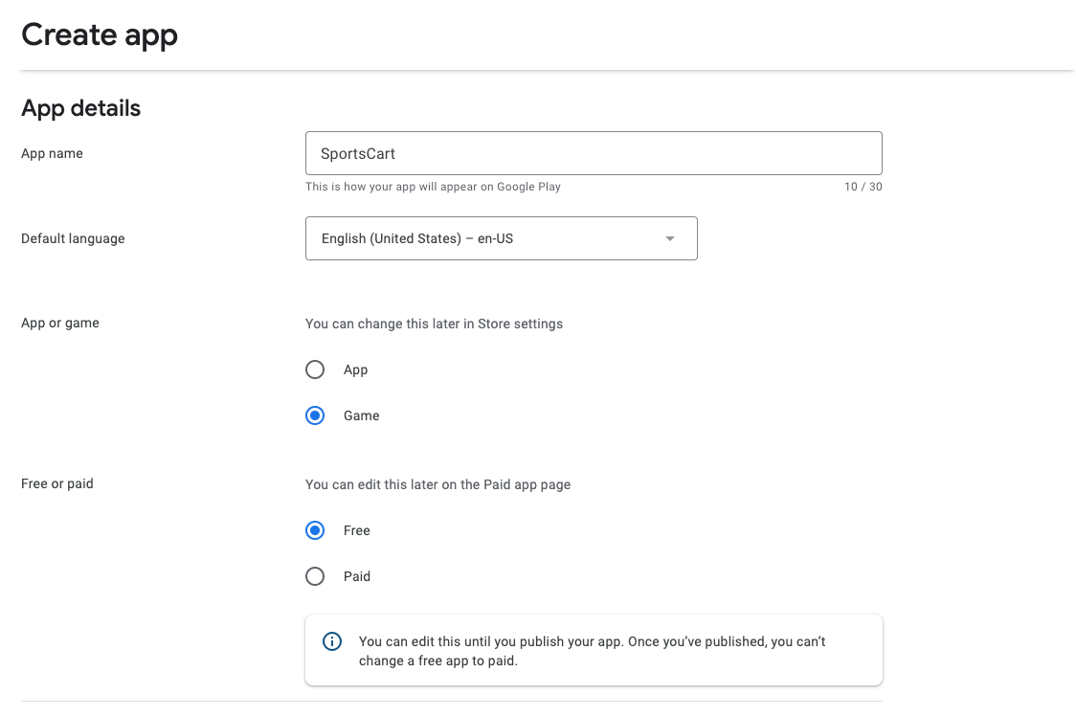Click the 'App name' field label

pyautogui.click(x=52, y=153)
